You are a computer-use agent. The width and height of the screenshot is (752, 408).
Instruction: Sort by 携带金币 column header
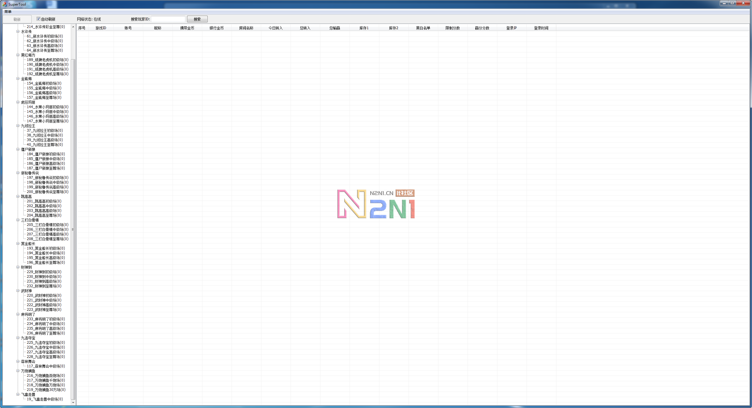tap(187, 28)
